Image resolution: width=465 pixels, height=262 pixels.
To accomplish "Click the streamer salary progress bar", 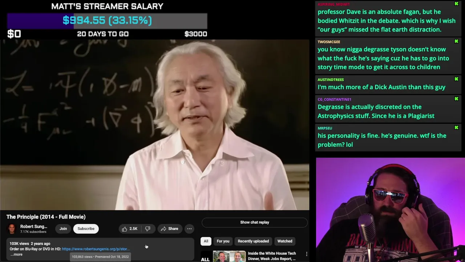I will pos(107,20).
